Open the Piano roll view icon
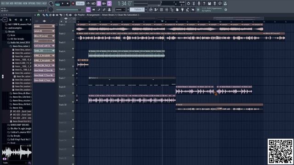 (156, 10)
